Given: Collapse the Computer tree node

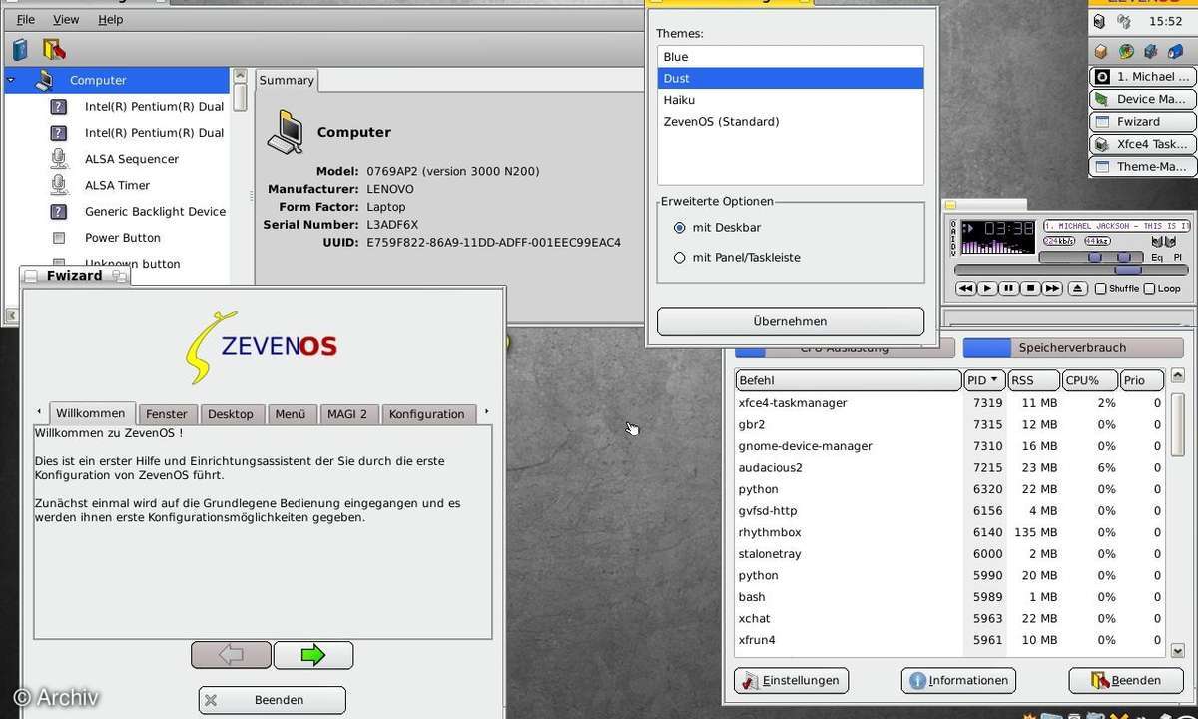Looking at the screenshot, I should click(11, 80).
